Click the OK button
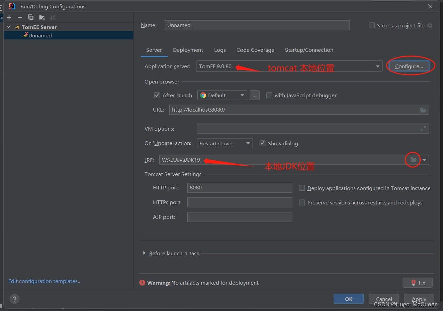Viewport: 443px width, 311px height. (349, 299)
